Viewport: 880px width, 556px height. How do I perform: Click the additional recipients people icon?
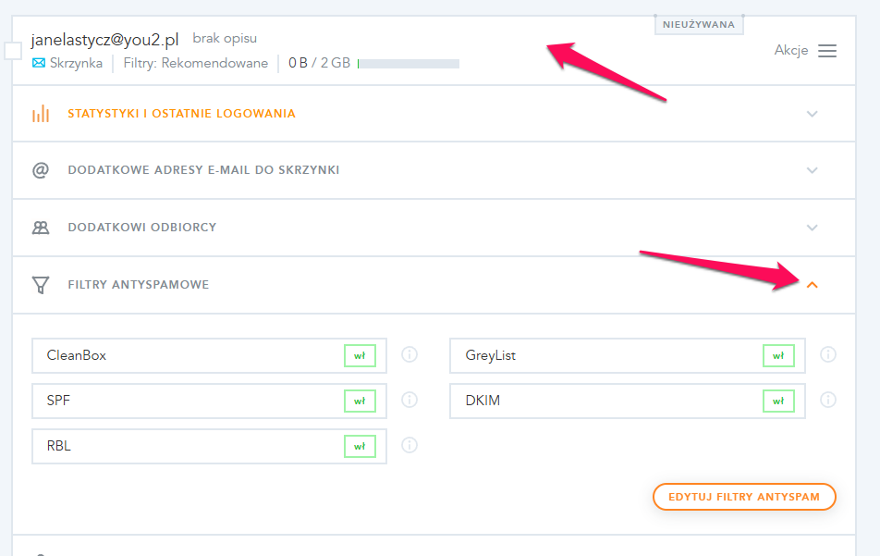[41, 228]
